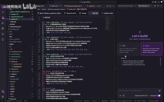This screenshot has width=164, height=102.
Task: Toggle the bottom panel icon in title bar
Action: coord(159,2)
